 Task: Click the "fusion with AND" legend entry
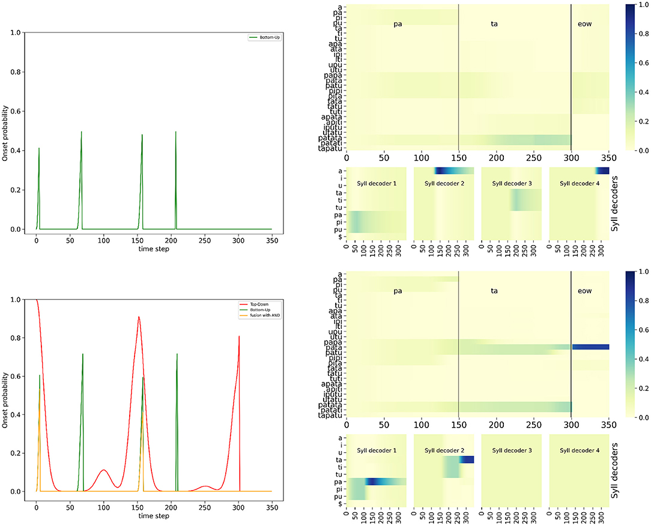[265, 315]
